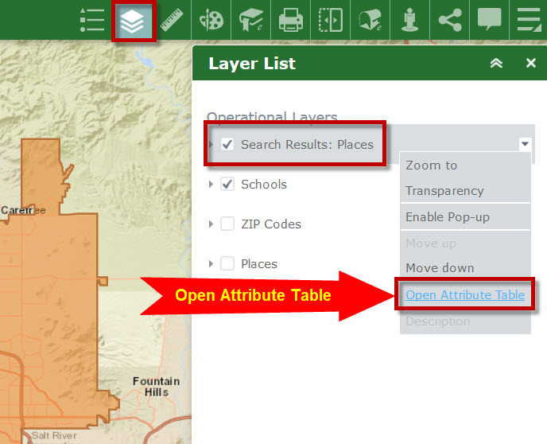Click Salt River label on map
Screen dimensions: 547x444
pyautogui.click(x=54, y=435)
